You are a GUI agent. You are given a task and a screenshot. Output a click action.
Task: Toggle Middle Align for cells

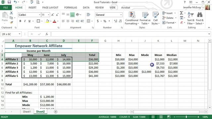[68, 15]
